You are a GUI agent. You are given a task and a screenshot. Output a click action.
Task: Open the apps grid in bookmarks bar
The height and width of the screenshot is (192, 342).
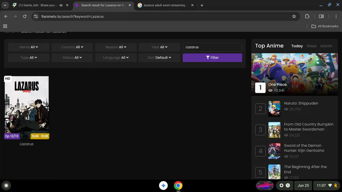click(5, 26)
